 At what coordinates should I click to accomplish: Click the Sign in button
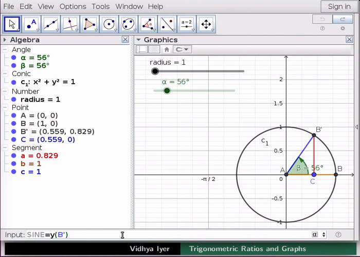click(339, 6)
